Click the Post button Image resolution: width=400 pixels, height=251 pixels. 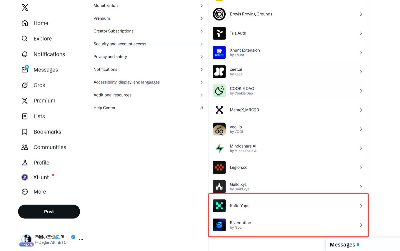point(49,212)
